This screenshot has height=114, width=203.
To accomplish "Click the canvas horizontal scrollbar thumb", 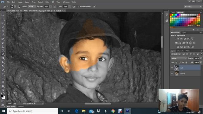I will tap(98, 104).
